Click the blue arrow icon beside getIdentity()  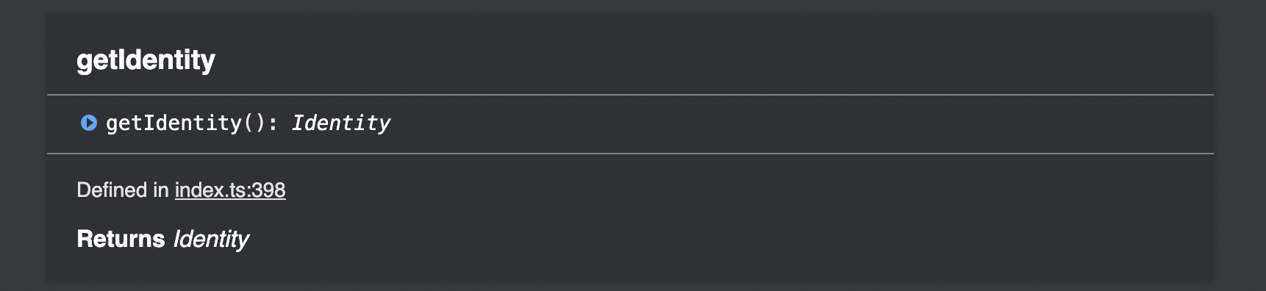tap(89, 123)
